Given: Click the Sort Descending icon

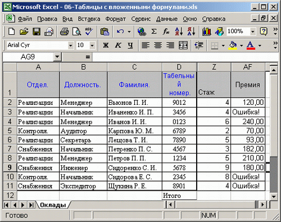Looking at the screenshot, I should click(x=191, y=31).
